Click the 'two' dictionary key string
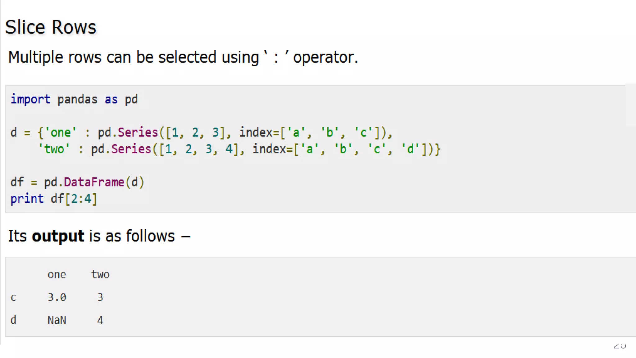 (54, 149)
